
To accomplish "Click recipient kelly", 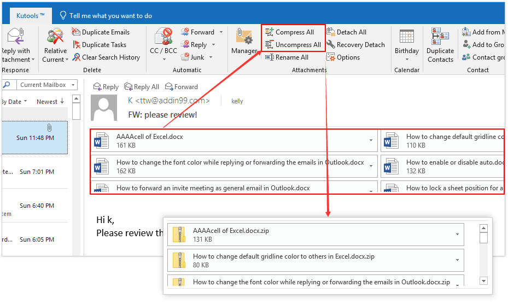I will pos(237,101).
